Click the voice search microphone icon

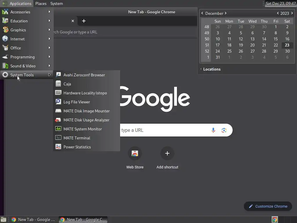pos(213,130)
